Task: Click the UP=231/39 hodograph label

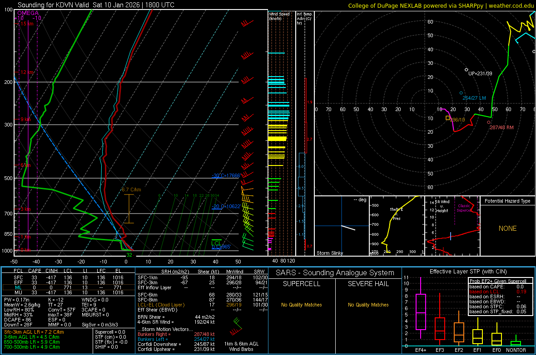Action: coord(480,73)
